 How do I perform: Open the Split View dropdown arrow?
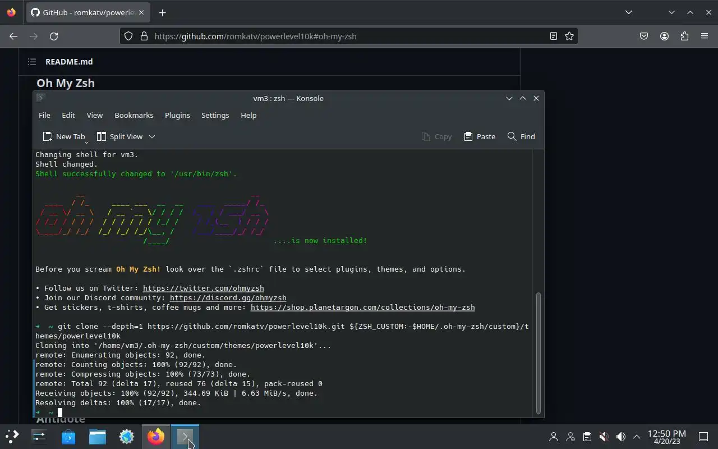(x=151, y=136)
